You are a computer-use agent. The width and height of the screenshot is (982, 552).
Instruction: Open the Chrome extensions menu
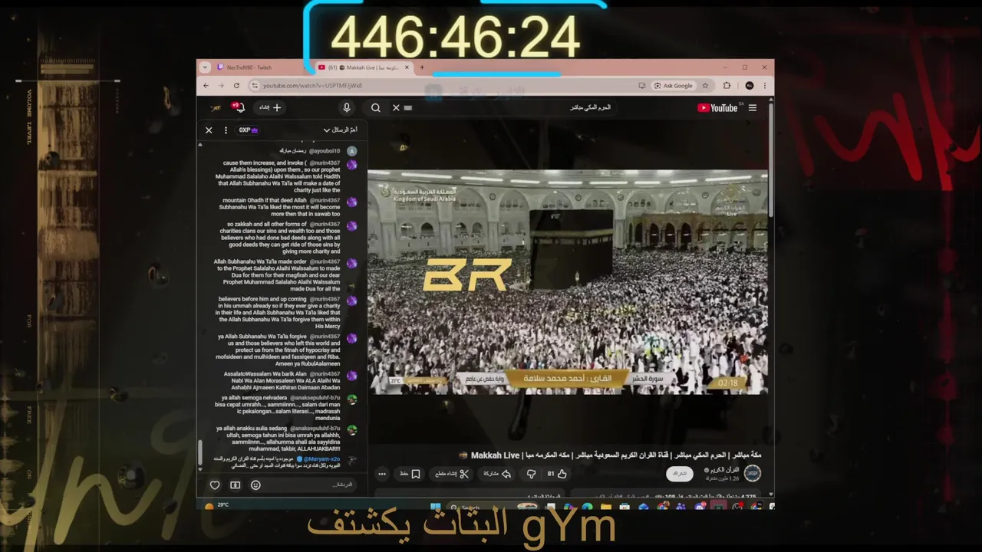pyautogui.click(x=727, y=86)
